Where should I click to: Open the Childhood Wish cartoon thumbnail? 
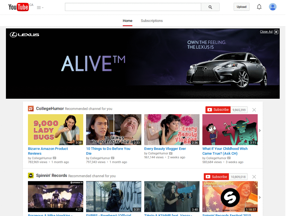(230, 130)
